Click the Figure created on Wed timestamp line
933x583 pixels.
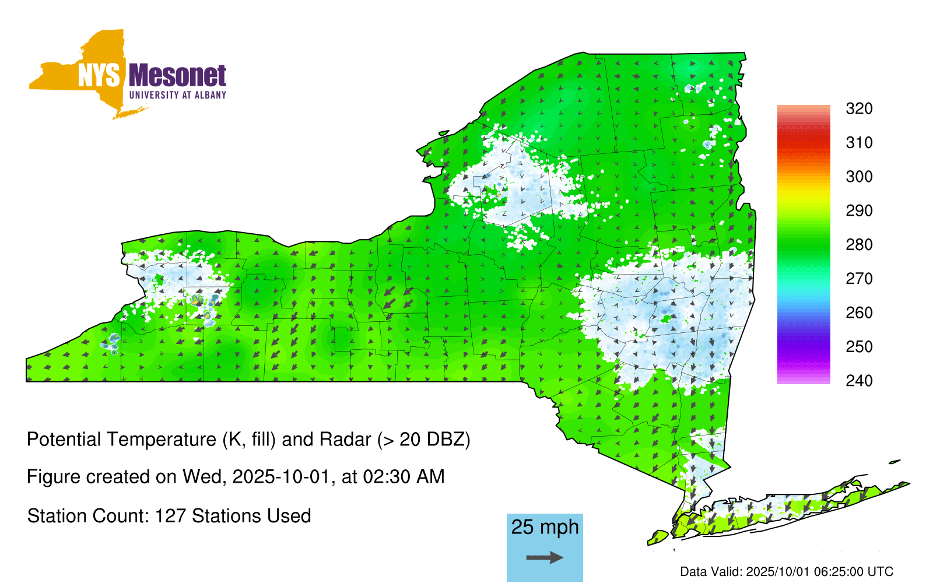[236, 477]
